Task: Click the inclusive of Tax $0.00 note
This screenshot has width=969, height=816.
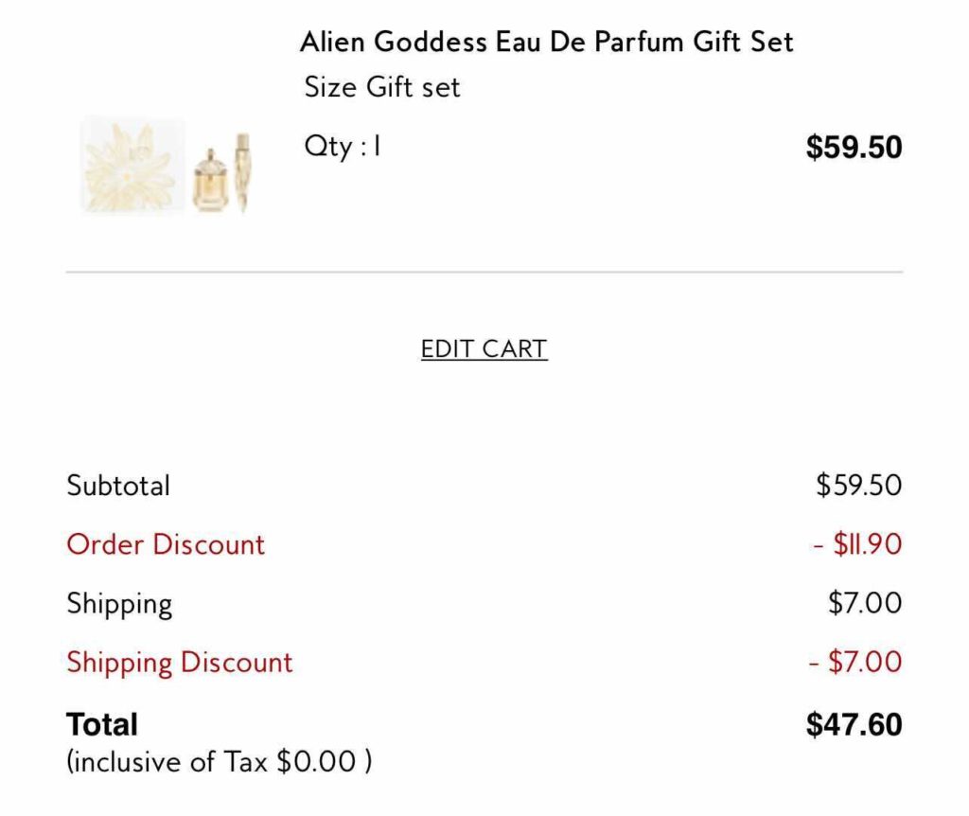Action: 219,761
